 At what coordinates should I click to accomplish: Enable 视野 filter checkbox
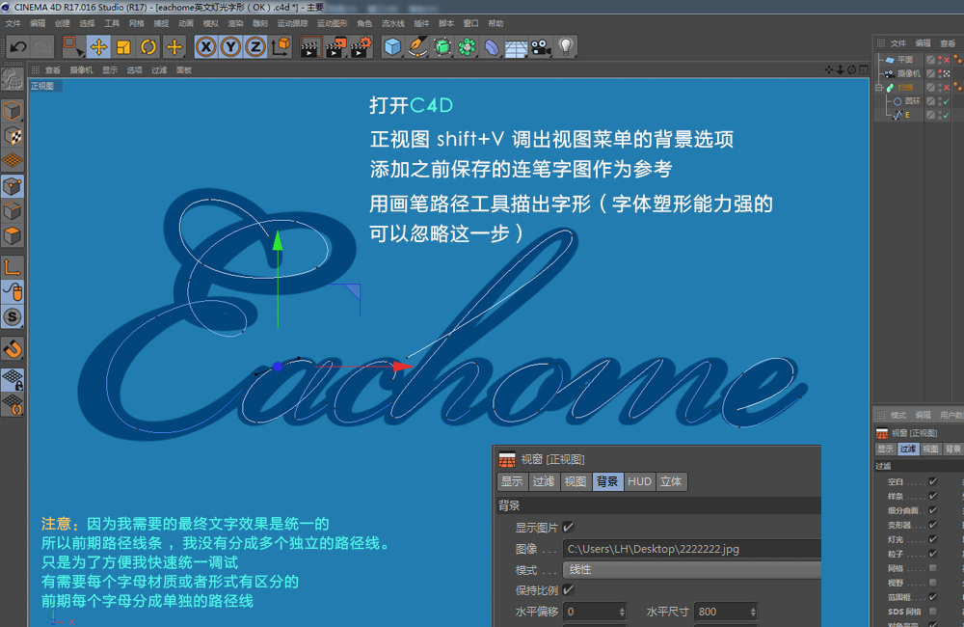932,582
